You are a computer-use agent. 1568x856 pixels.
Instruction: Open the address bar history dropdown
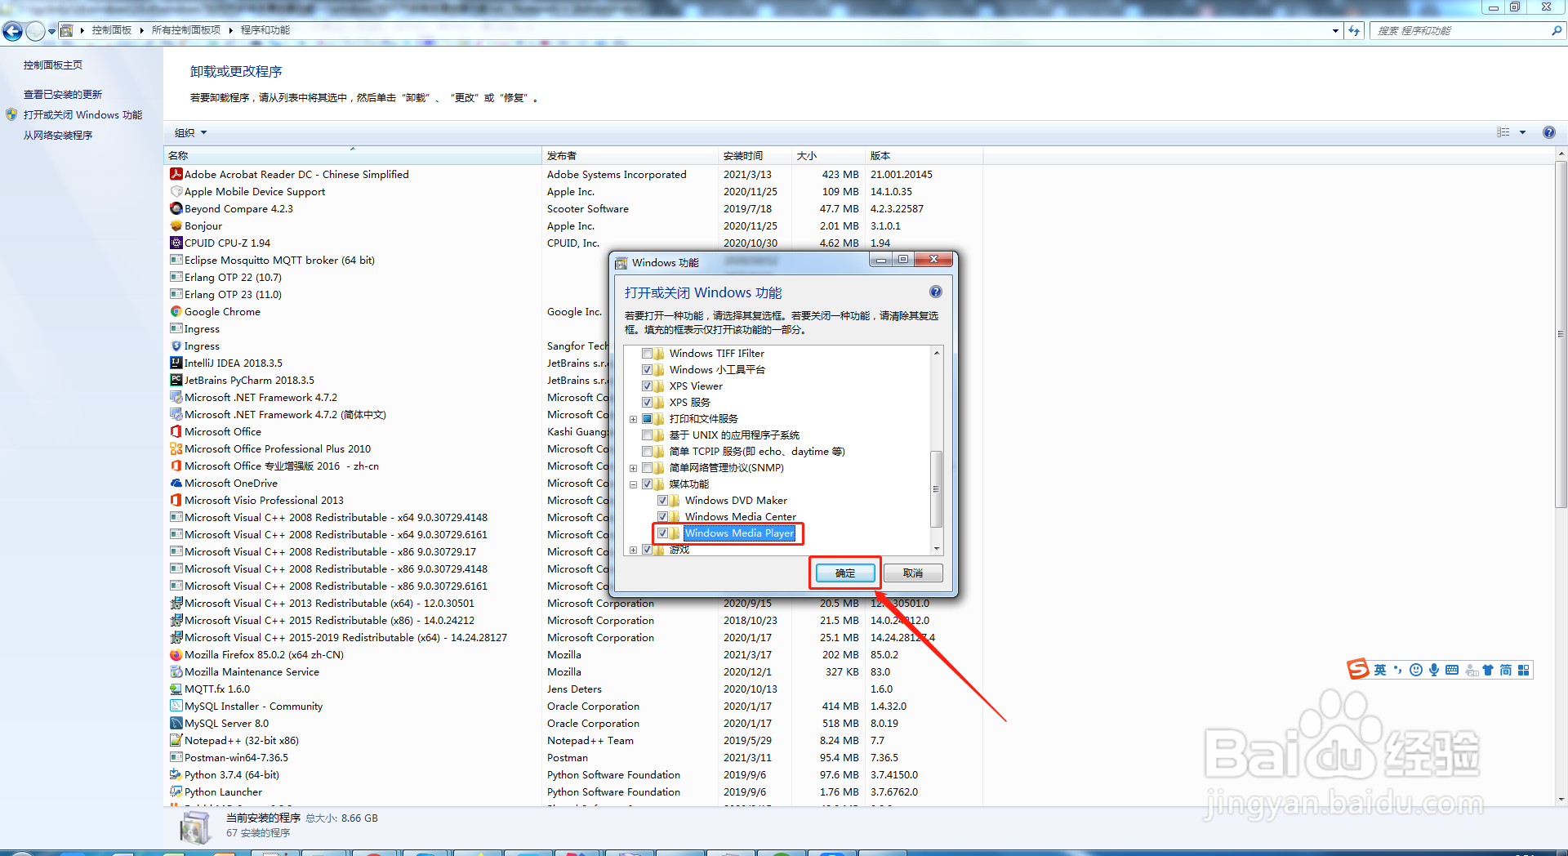[1335, 30]
